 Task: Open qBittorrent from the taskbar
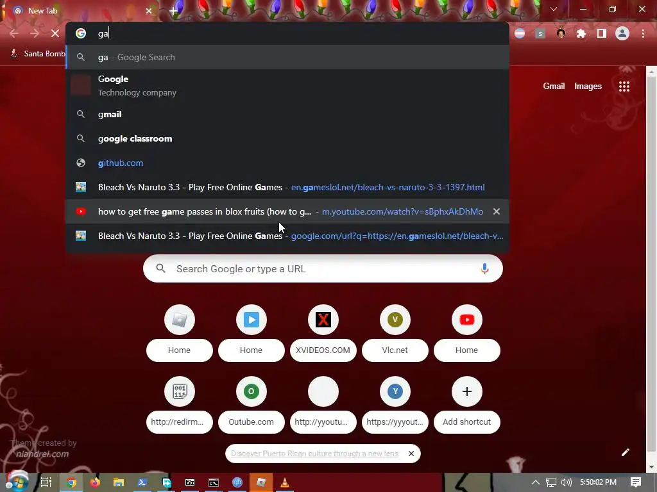click(x=237, y=482)
